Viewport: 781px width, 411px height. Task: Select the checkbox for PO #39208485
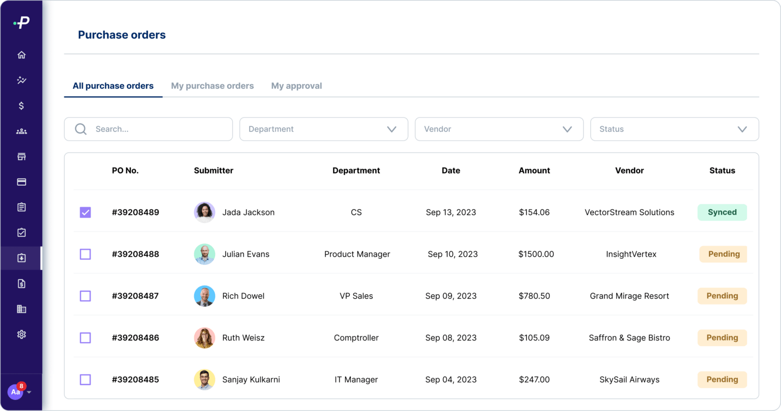pos(85,380)
